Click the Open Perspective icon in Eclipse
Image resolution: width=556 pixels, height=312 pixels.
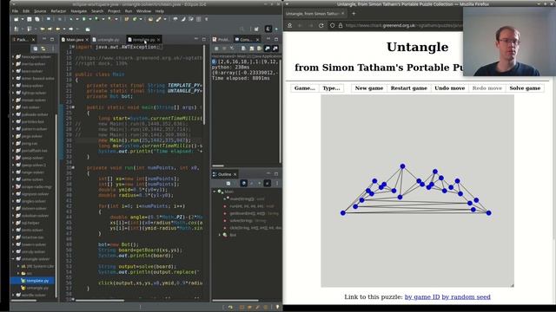click(x=256, y=29)
